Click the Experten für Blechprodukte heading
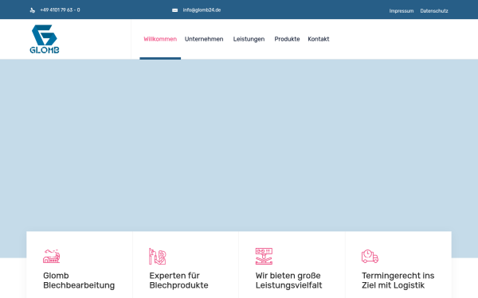 coord(178,281)
